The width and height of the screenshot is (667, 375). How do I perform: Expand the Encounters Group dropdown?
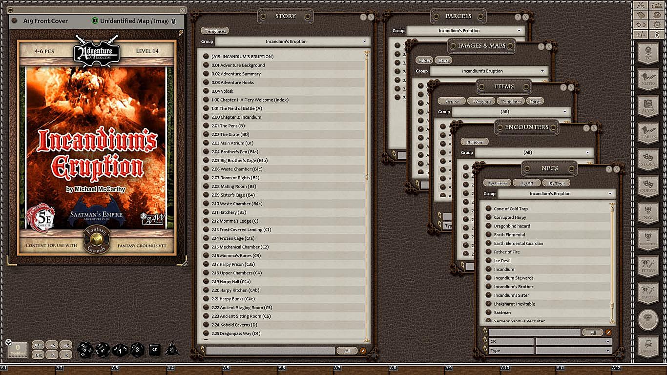point(534,152)
